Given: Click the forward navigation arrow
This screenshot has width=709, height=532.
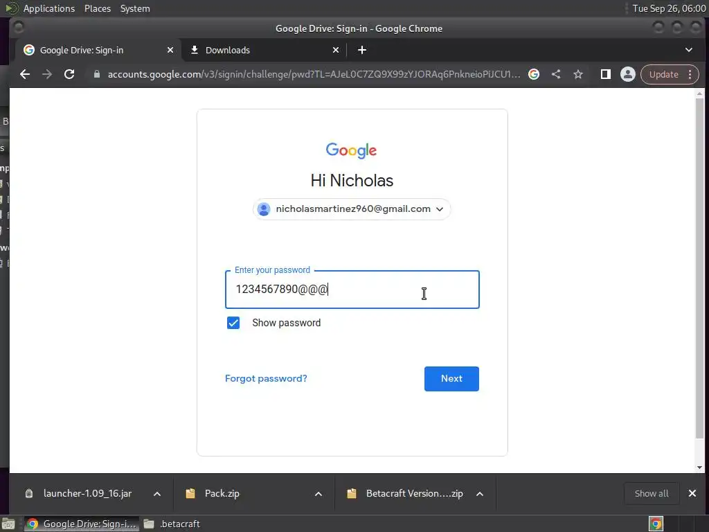Looking at the screenshot, I should 47,74.
